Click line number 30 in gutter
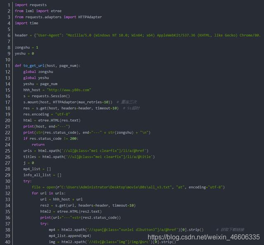The image size is (264, 245). tap(7, 181)
